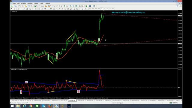The height and width of the screenshot is (108, 192).
Task: Open the Окно menu
Action: (x=42, y=3)
